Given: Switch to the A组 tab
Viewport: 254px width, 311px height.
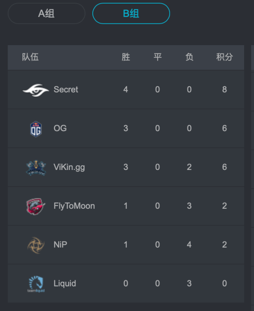Looking at the screenshot, I should point(46,13).
